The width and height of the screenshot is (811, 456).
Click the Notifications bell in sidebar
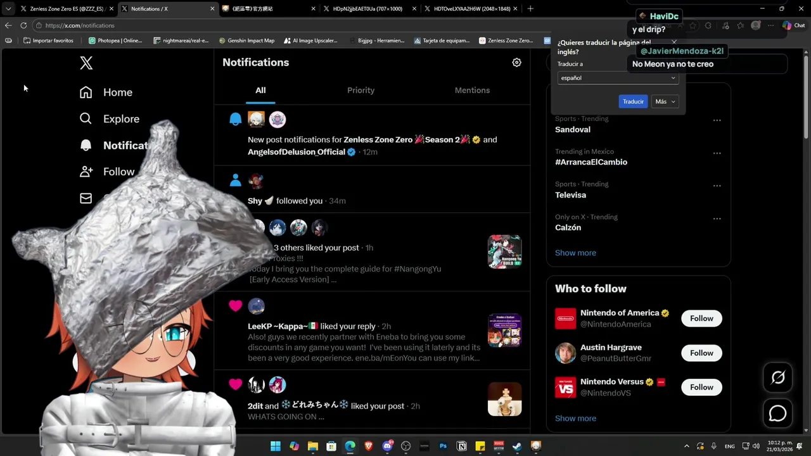pyautogui.click(x=86, y=145)
